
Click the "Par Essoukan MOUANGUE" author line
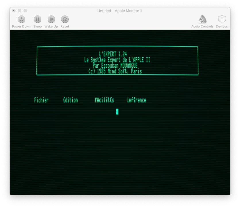pyautogui.click(x=115, y=65)
